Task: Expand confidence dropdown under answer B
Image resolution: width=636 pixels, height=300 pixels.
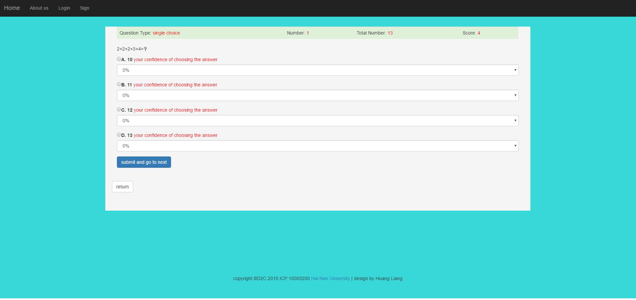Action: (x=318, y=95)
